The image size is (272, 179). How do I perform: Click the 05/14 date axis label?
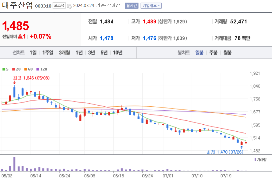pos(36,176)
